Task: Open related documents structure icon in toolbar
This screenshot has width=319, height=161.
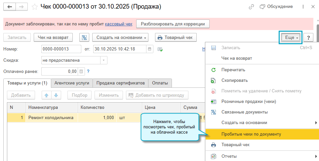Action: click(x=84, y=38)
